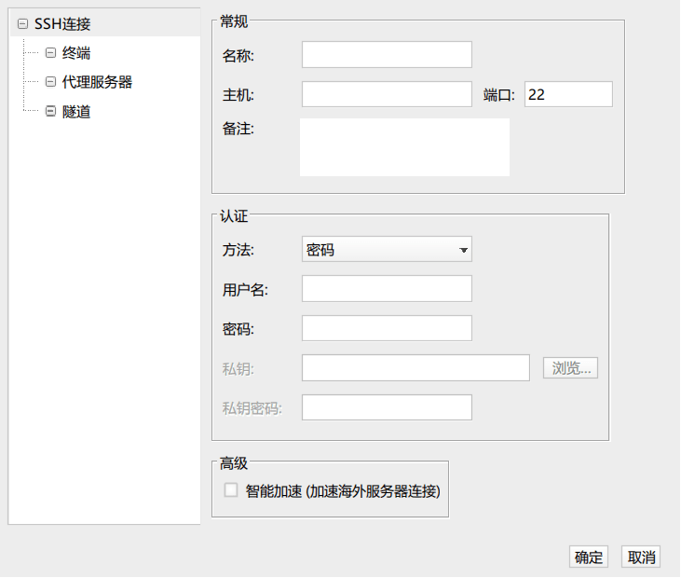This screenshot has height=578, width=681.
Task: Focus the 端口 field showing 22
Action: (x=568, y=94)
